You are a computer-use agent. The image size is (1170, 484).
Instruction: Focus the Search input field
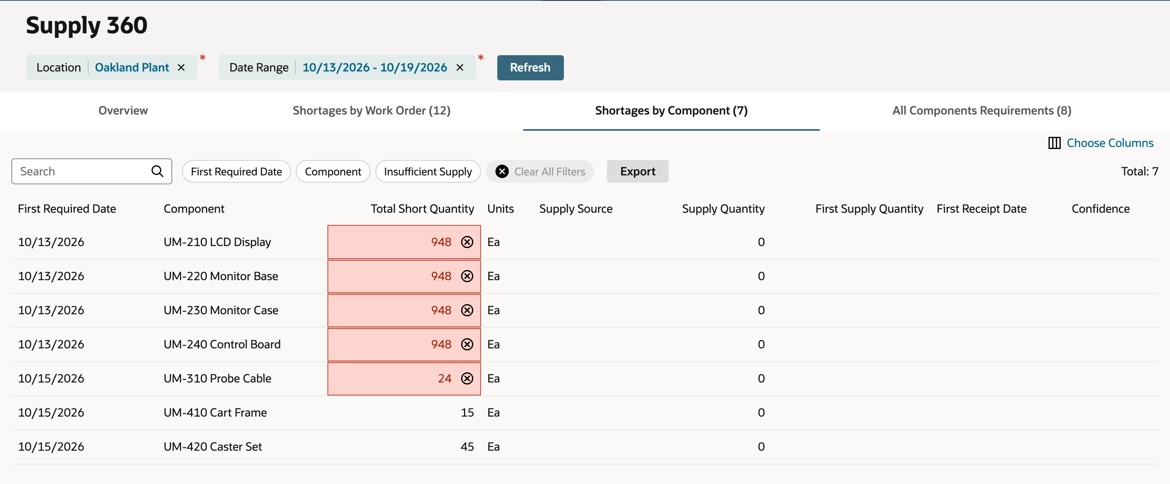pos(91,171)
